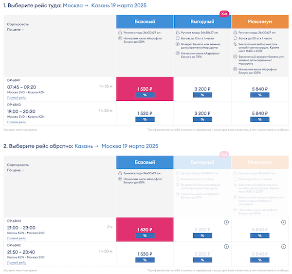Image resolution: width=292 pixels, height=274 pixels.
Task: Open the 'По цене' sort dropdown for return flights
Action: [16, 170]
